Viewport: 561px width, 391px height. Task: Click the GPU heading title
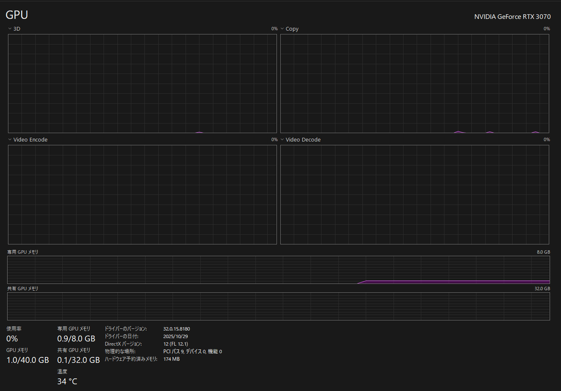tap(17, 15)
